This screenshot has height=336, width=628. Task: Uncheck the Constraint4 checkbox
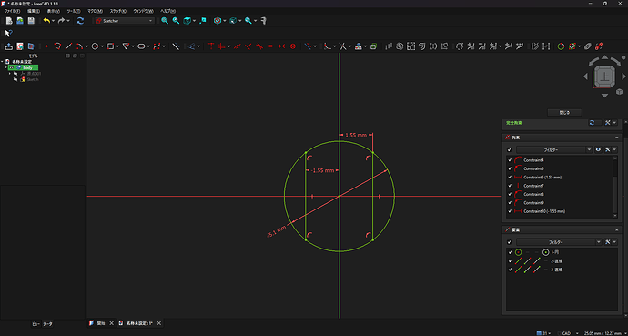[510, 160]
